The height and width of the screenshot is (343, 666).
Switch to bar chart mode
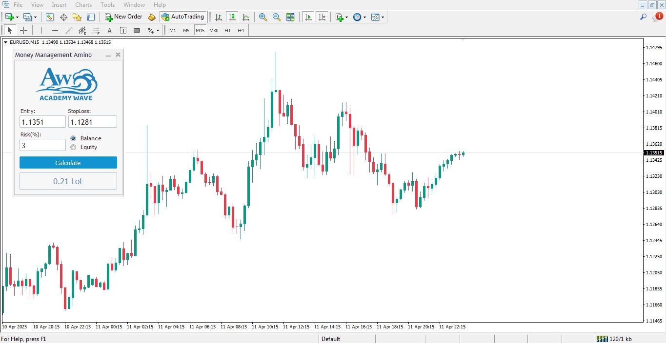tap(219, 17)
